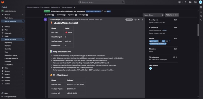Image resolution: width=203 pixels, height=99 pixels.
Task: Expand the Monitor section
Action: pyautogui.click(x=13, y=80)
